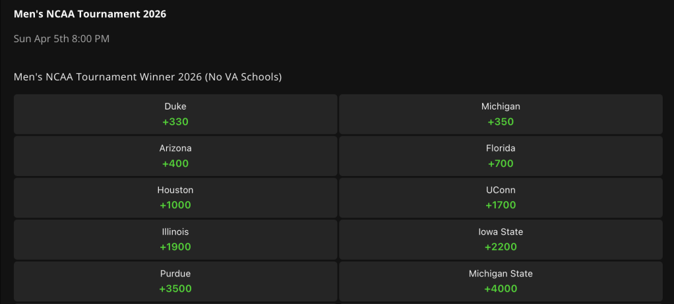Image resolution: width=674 pixels, height=304 pixels.
Task: Pick Illinois +1900 outright winner
Action: pyautogui.click(x=175, y=239)
